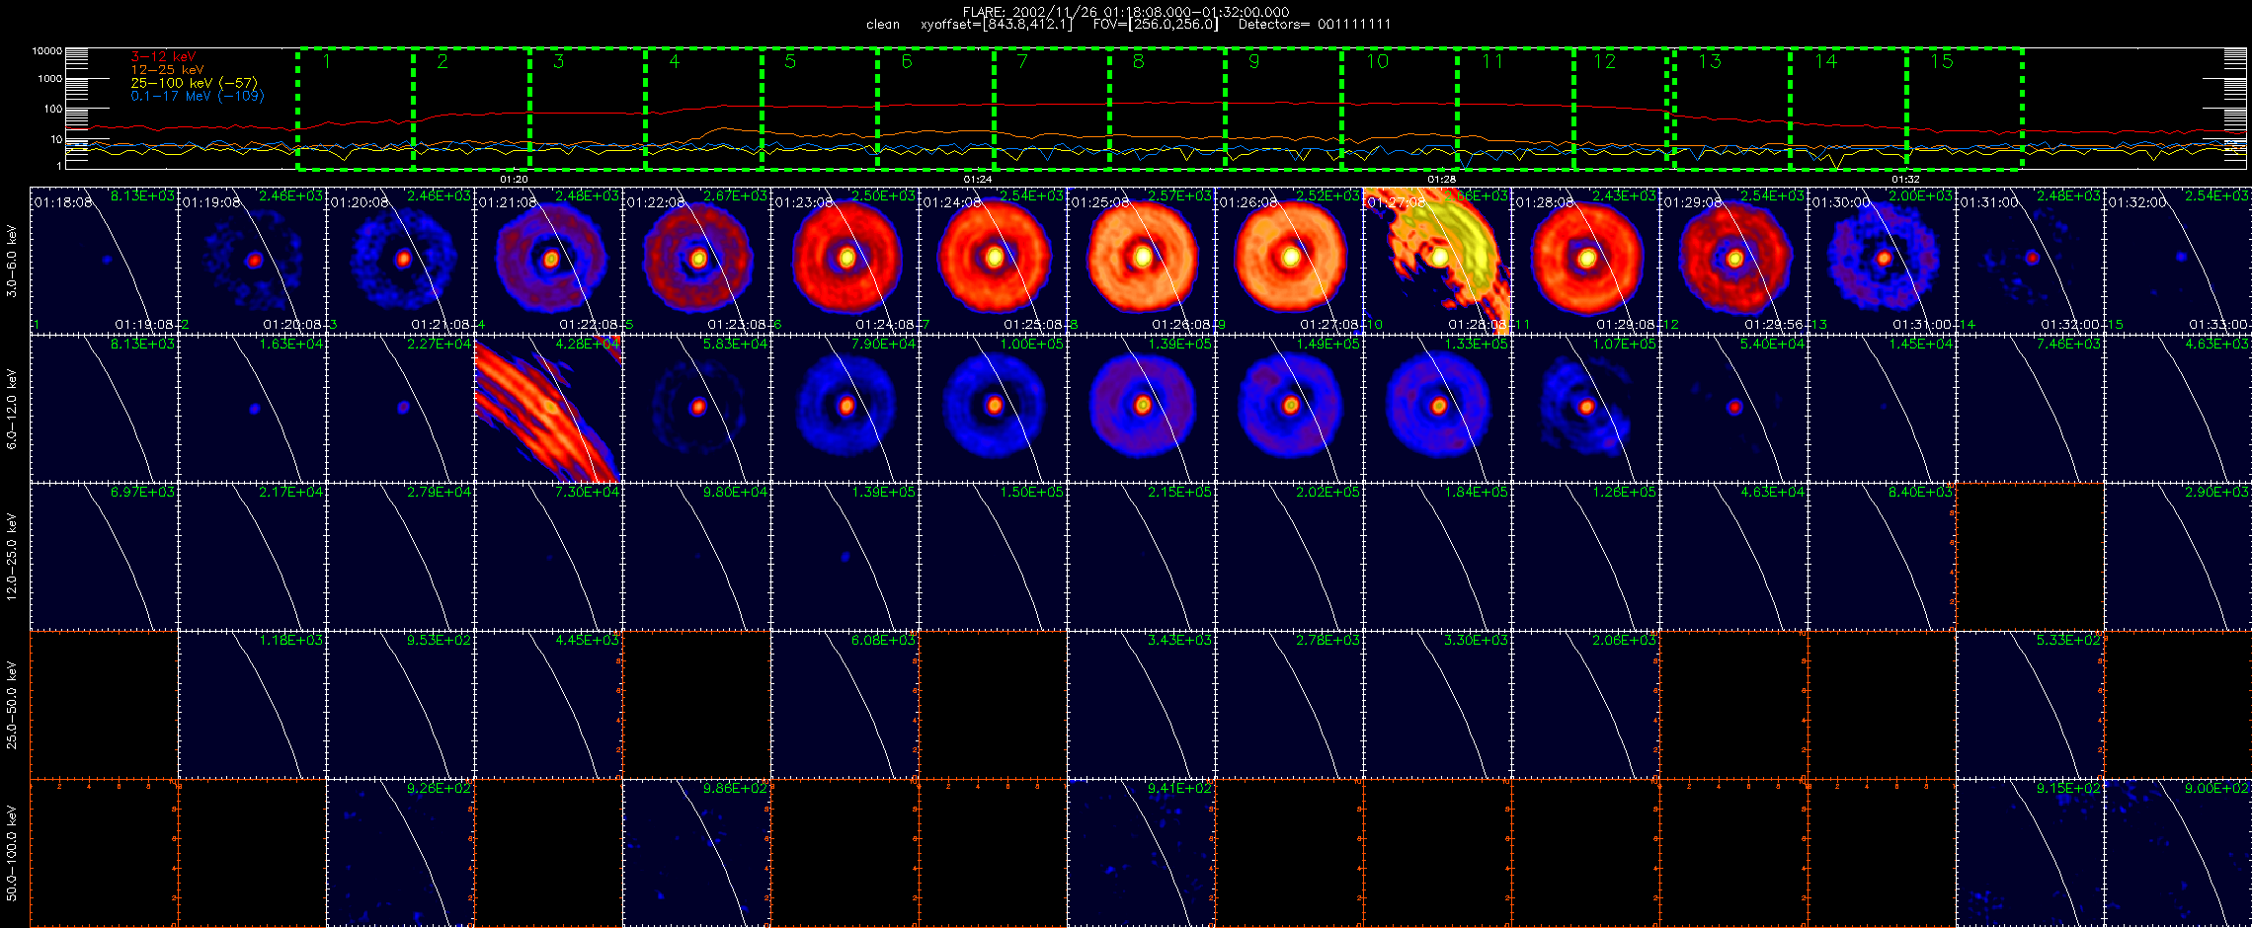Click the red '3-12 keV' legend entry
The height and width of the screenshot is (928, 2252).
(163, 57)
